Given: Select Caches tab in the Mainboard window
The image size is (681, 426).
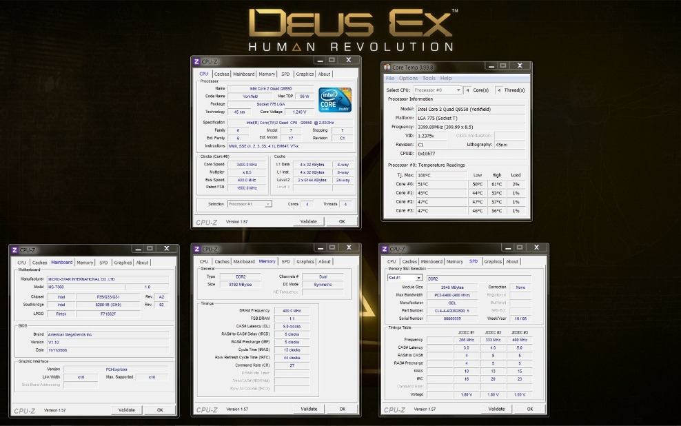Looking at the screenshot, I should coord(39,263).
